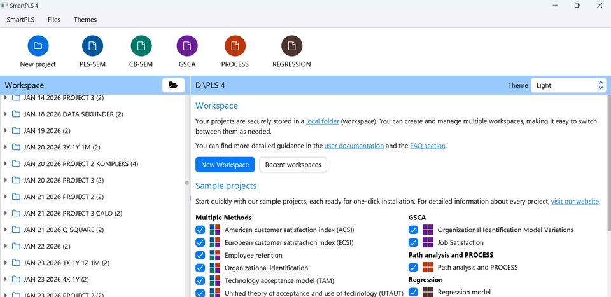
Task: Open the Themes menu
Action: (x=85, y=20)
